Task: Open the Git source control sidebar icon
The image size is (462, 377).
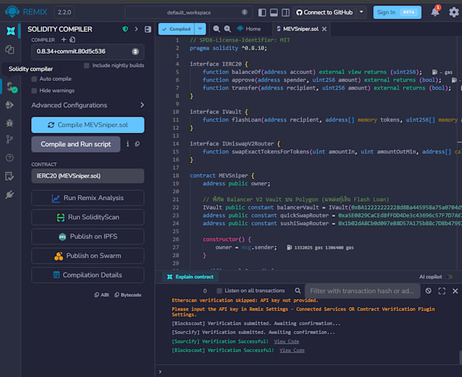Action: [x=10, y=139]
